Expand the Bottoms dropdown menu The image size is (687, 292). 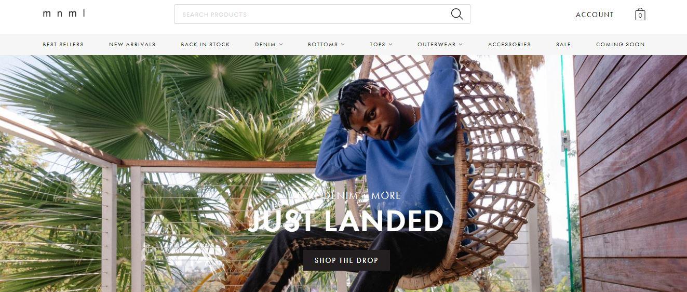click(326, 45)
